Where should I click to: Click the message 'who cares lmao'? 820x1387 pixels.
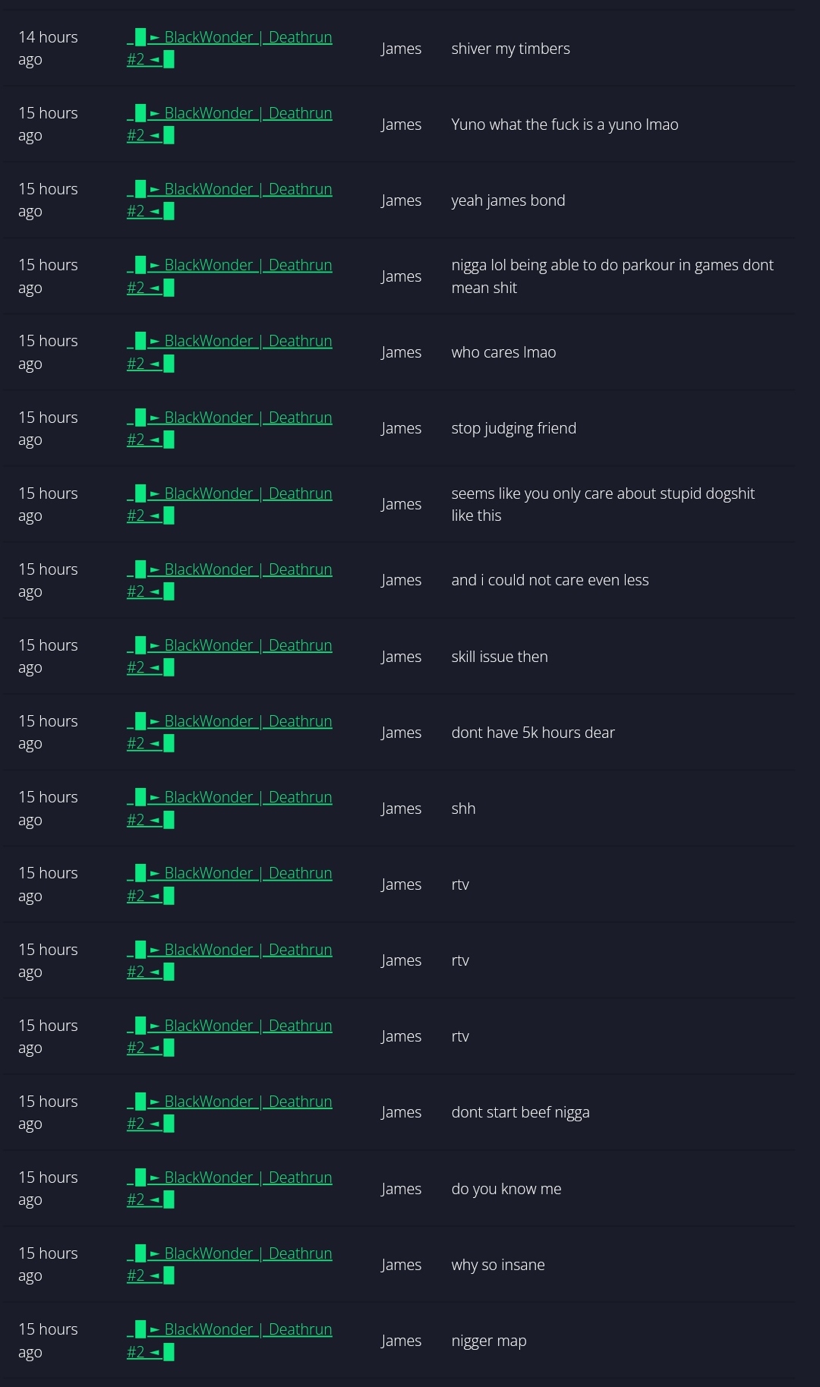point(503,352)
